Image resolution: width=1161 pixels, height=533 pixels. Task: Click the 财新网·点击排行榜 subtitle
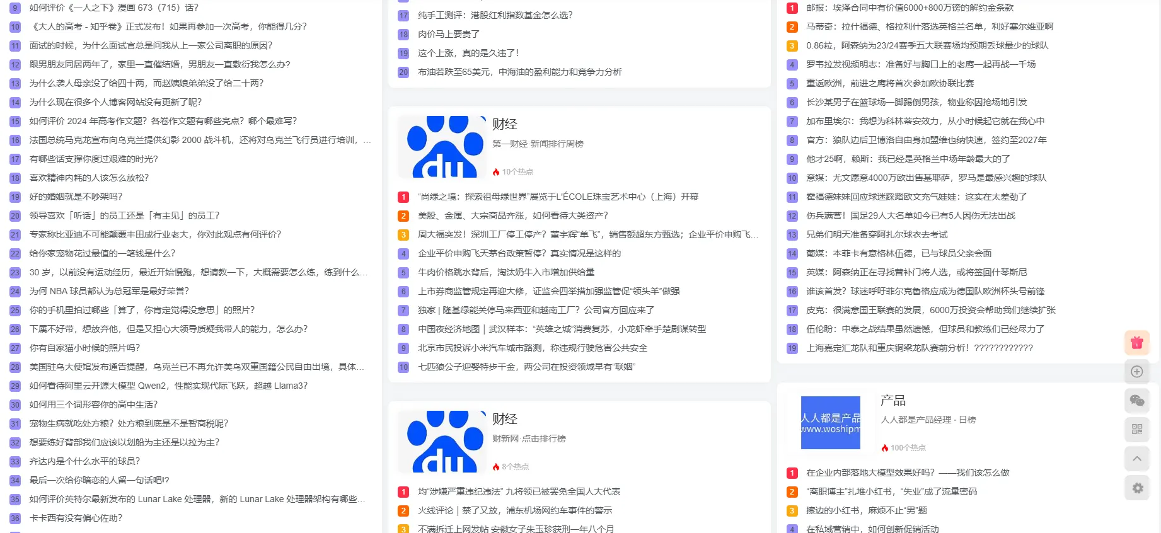coord(529,438)
